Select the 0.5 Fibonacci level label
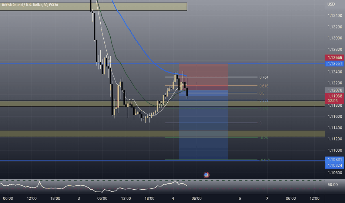The width and height of the screenshot is (345, 203). pos(262,93)
